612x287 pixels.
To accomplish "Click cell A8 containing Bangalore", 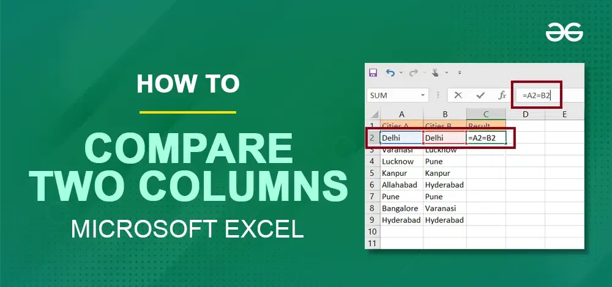I will coord(401,208).
